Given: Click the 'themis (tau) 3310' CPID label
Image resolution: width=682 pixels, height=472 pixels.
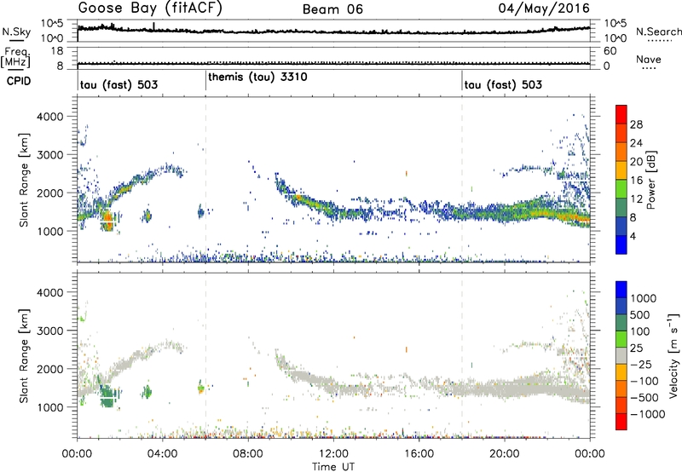Looking at the screenshot, I should (258, 78).
